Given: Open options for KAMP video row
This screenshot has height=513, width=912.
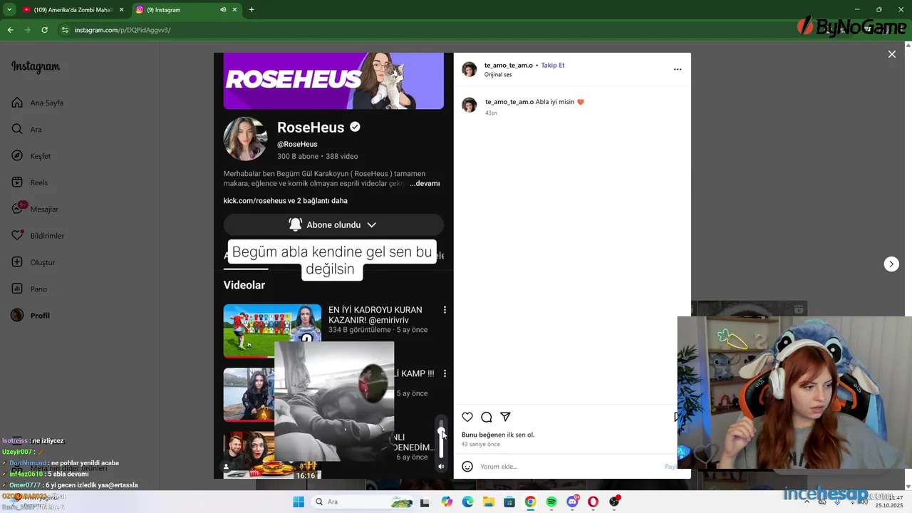Looking at the screenshot, I should (445, 373).
